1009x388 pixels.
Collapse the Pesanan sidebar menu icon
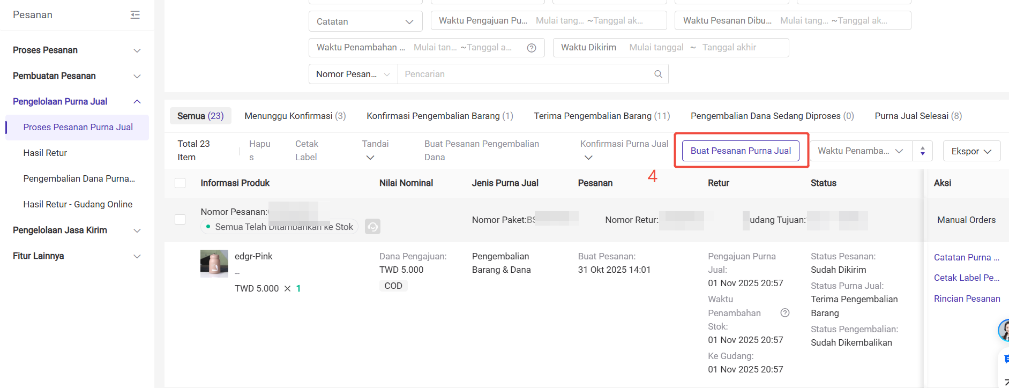tap(135, 15)
